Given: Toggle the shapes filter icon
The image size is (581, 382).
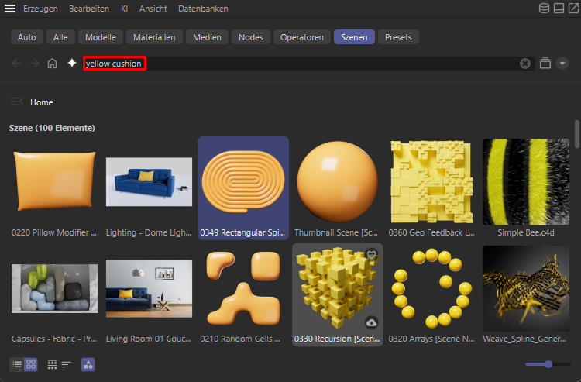Looking at the screenshot, I should 88,365.
